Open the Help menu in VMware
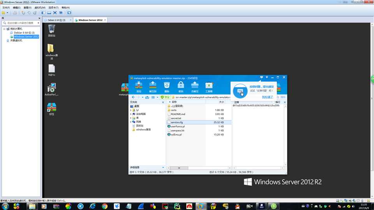The image size is (374, 210). click(65, 8)
